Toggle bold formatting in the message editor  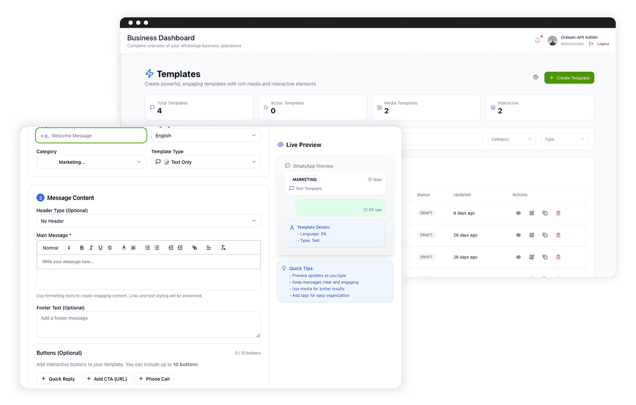click(x=82, y=247)
